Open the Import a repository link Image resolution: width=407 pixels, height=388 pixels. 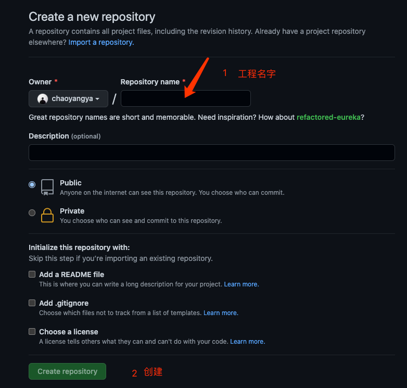click(101, 42)
